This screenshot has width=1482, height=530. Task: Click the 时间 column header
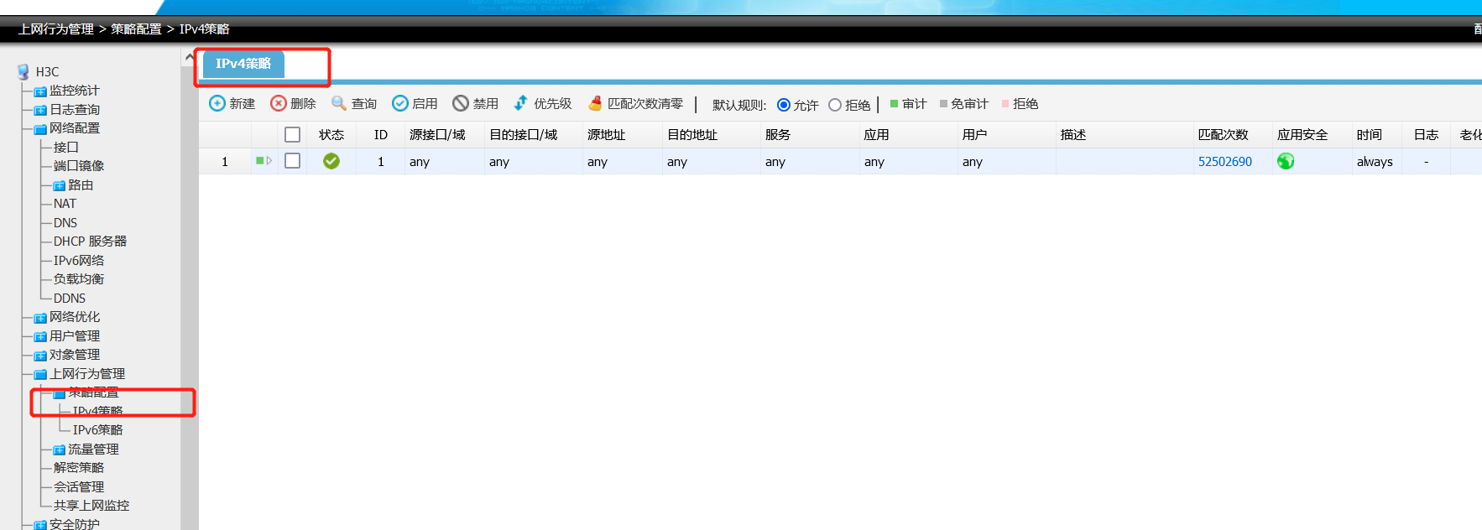(x=1370, y=135)
